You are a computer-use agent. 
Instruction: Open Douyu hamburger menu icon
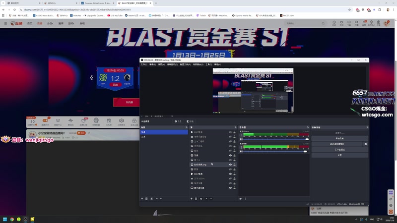[x=5, y=23]
